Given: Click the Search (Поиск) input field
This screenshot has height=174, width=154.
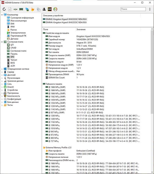Looking at the screenshot, I should (x=133, y=9).
